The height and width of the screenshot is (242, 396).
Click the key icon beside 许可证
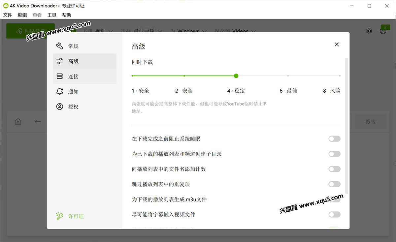coord(60,216)
